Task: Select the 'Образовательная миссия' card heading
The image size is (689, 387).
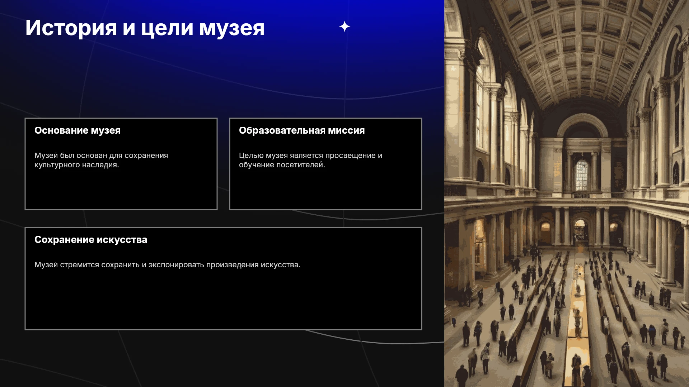Action: pyautogui.click(x=302, y=130)
